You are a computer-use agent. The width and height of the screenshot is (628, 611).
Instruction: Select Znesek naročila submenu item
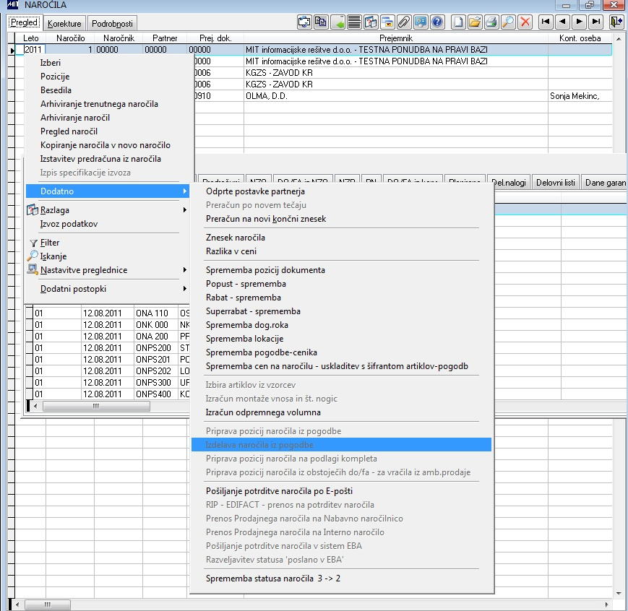click(x=236, y=238)
